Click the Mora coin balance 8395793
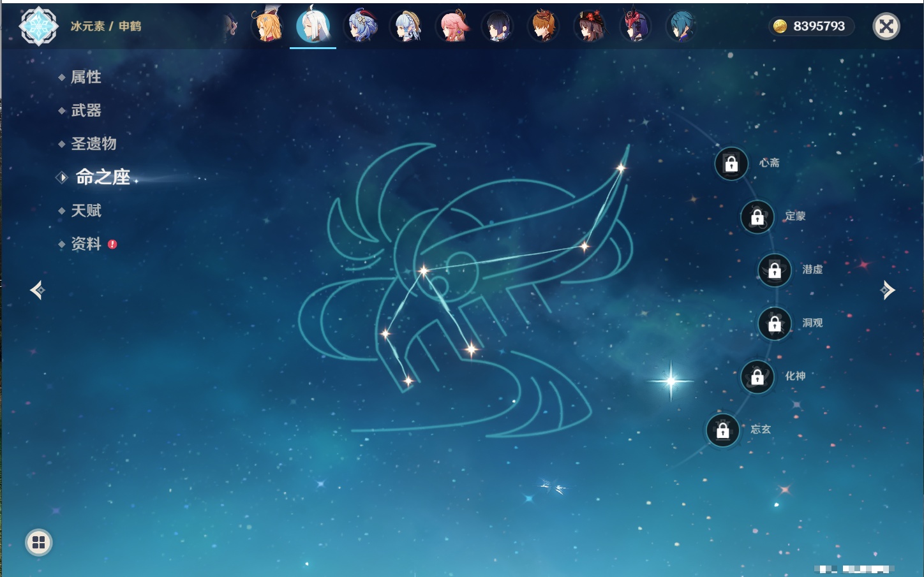924x577 pixels. click(x=810, y=26)
